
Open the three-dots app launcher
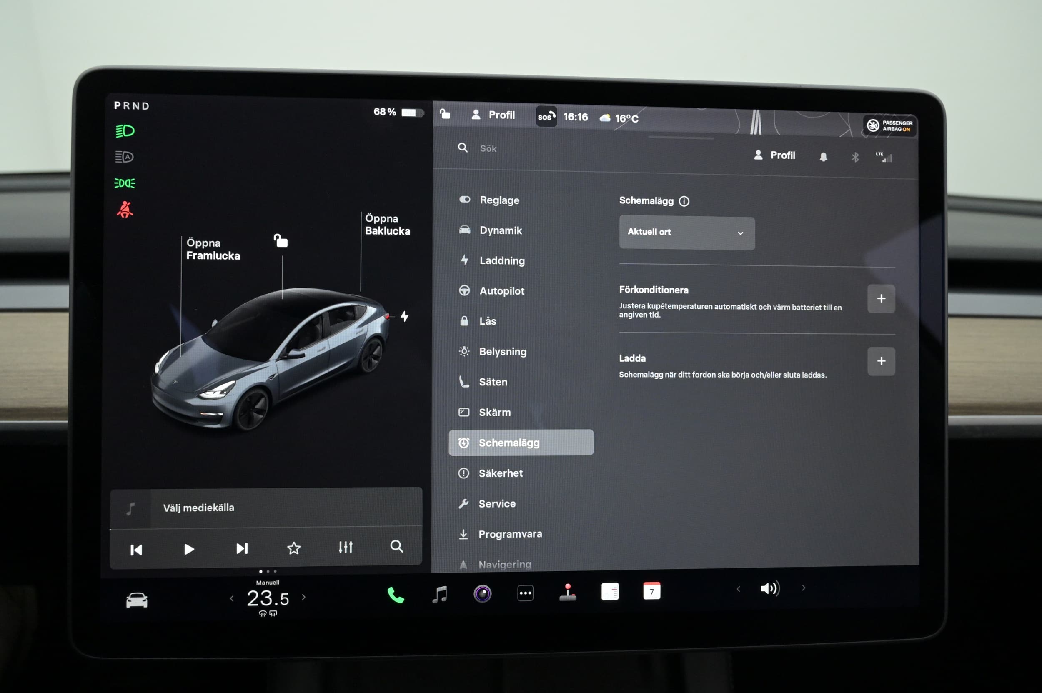525,593
